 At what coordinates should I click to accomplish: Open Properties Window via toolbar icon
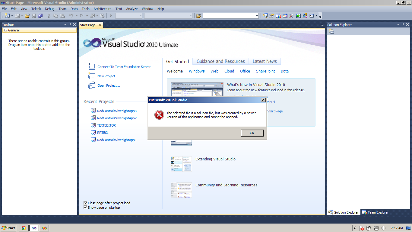(x=271, y=16)
